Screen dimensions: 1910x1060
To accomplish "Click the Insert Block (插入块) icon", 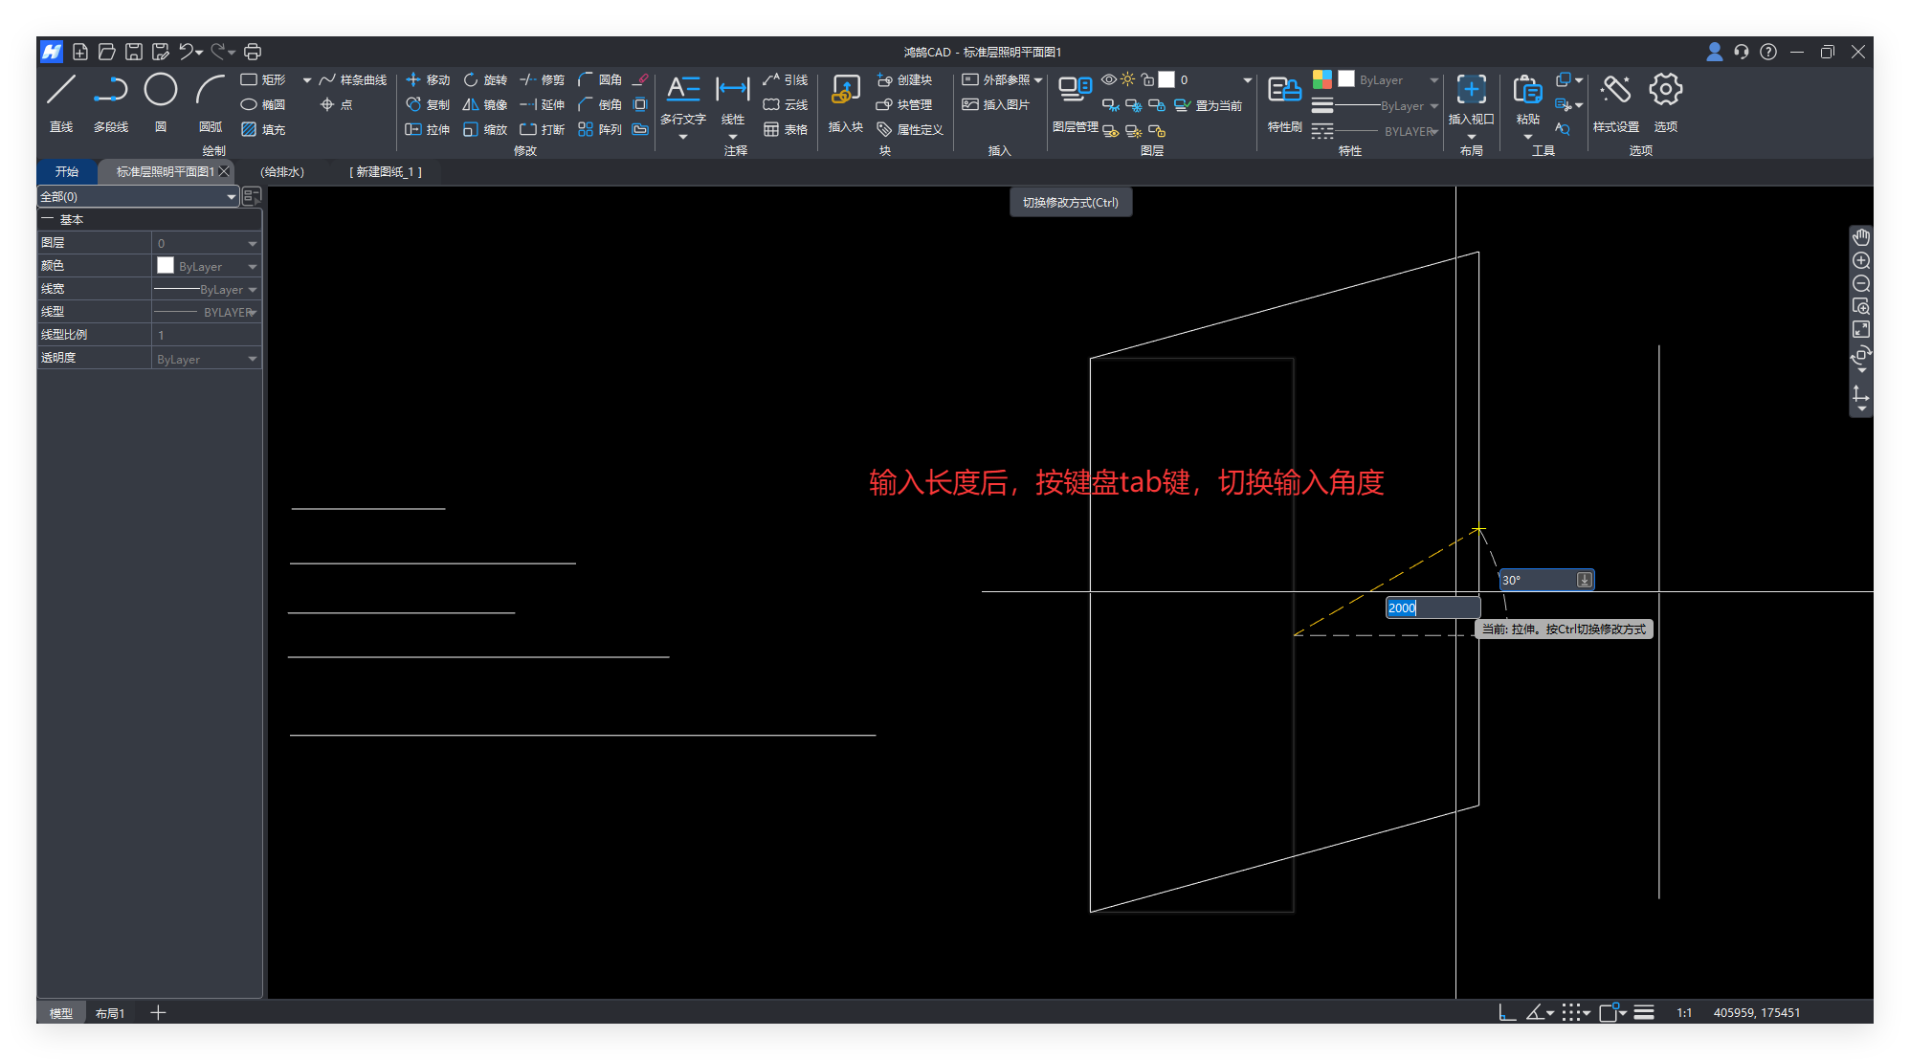I will pyautogui.click(x=845, y=91).
